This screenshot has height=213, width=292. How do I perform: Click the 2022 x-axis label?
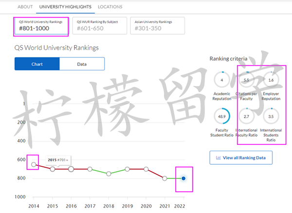(x=180, y=206)
